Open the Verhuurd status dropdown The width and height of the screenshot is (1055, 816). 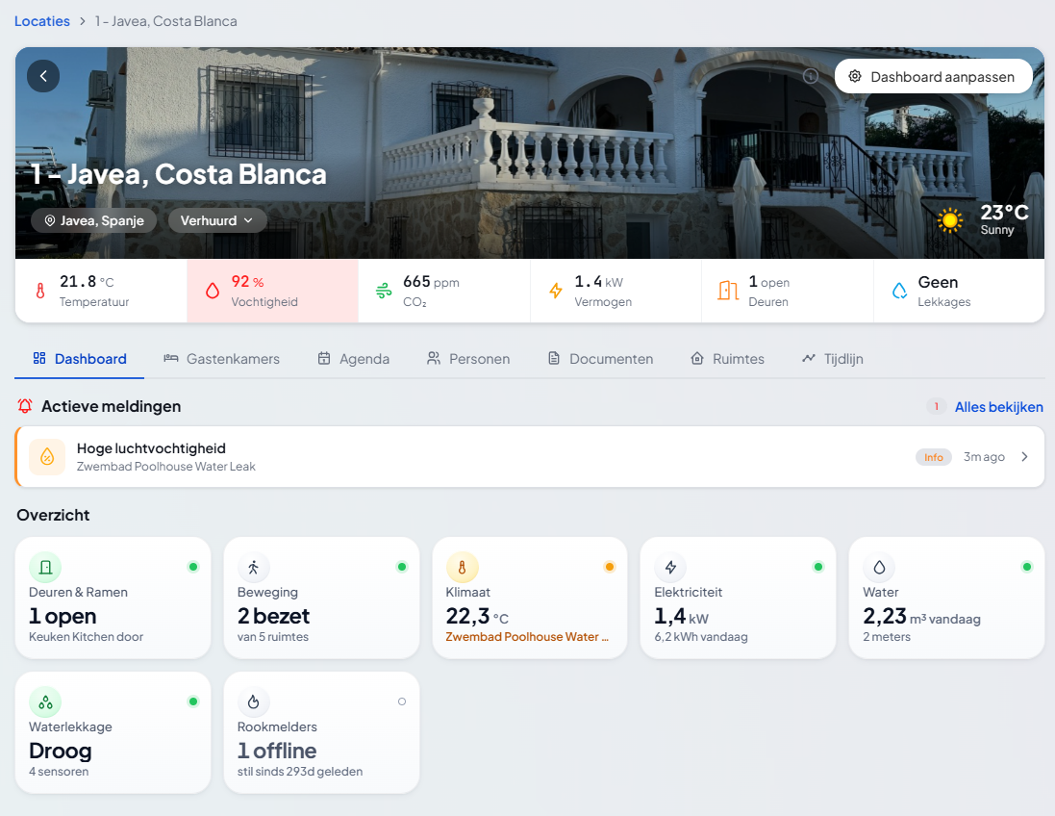pyautogui.click(x=217, y=220)
